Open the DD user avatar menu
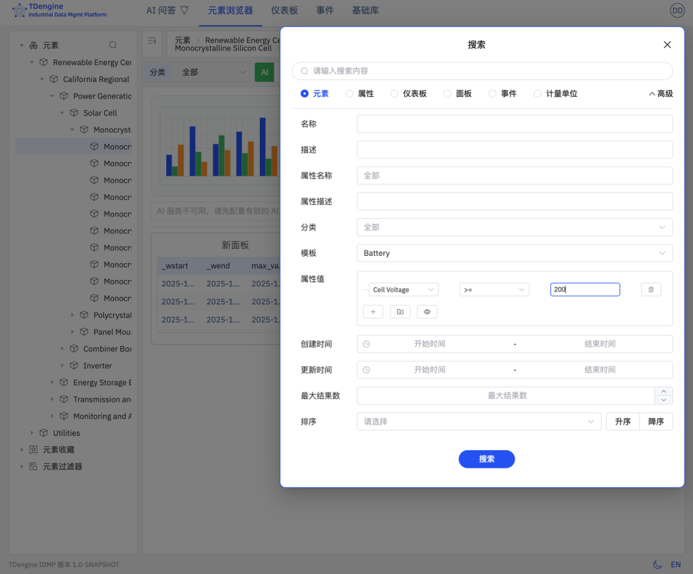The width and height of the screenshot is (693, 574). (x=677, y=10)
